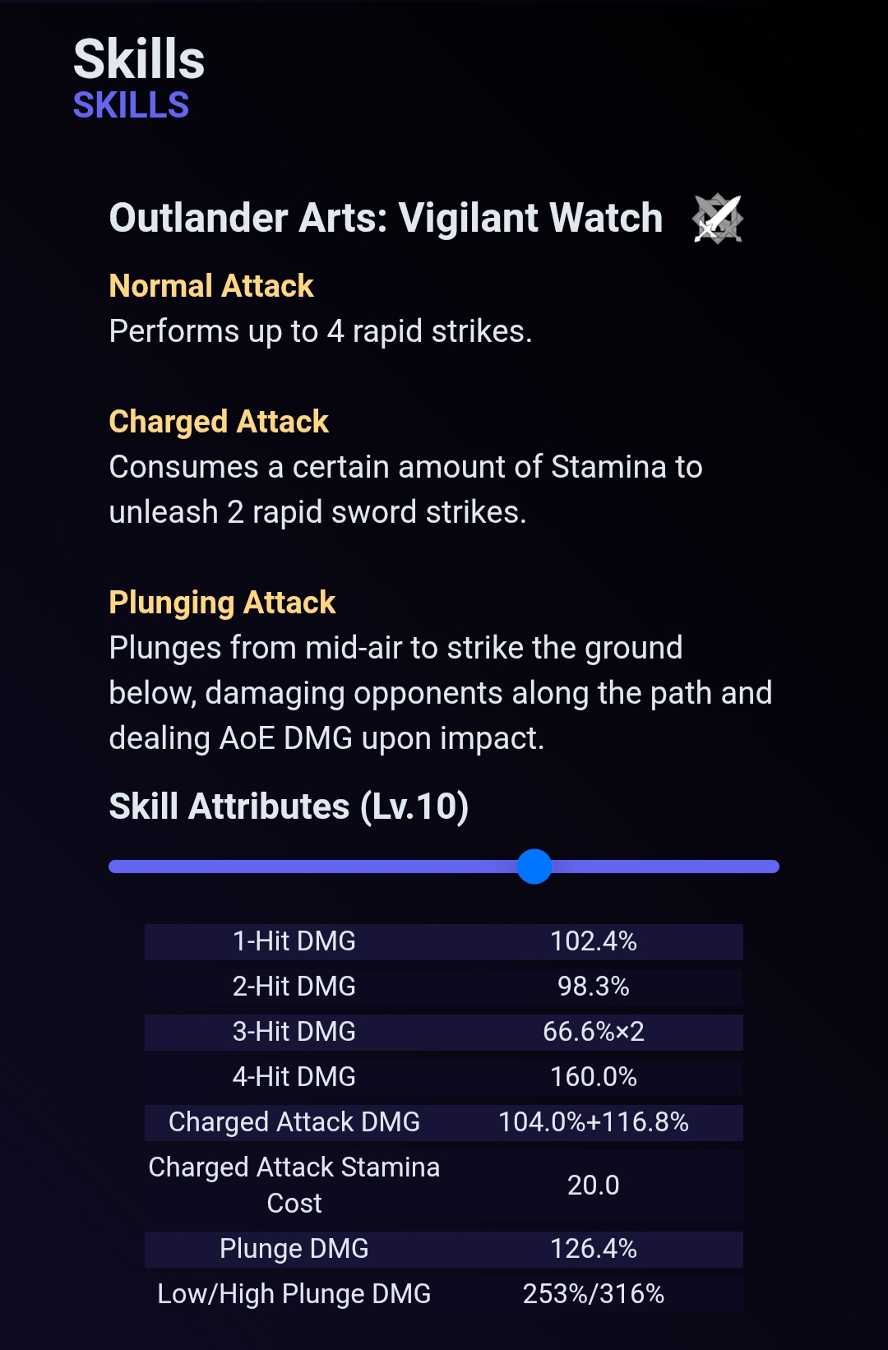This screenshot has width=888, height=1350.
Task: Click the 20.0 stamina cost value
Action: (594, 1186)
